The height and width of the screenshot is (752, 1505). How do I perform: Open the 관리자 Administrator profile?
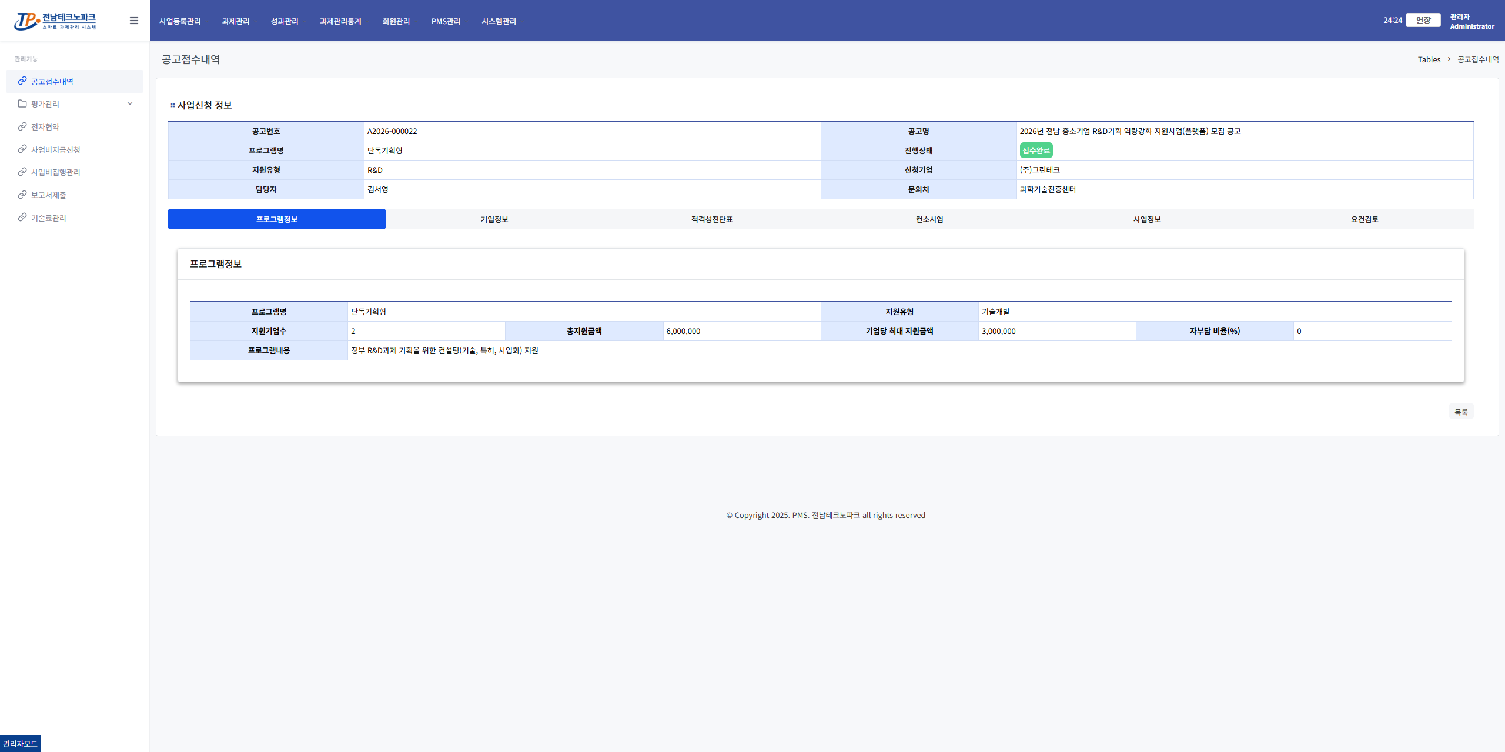[1472, 21]
